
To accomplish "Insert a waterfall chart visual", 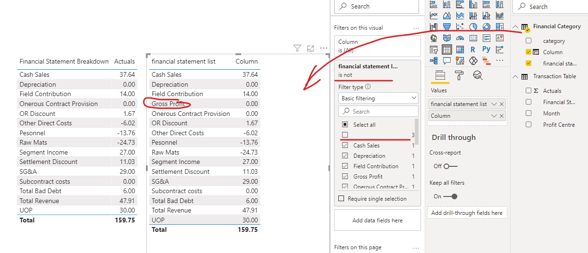I will [x=434, y=27].
